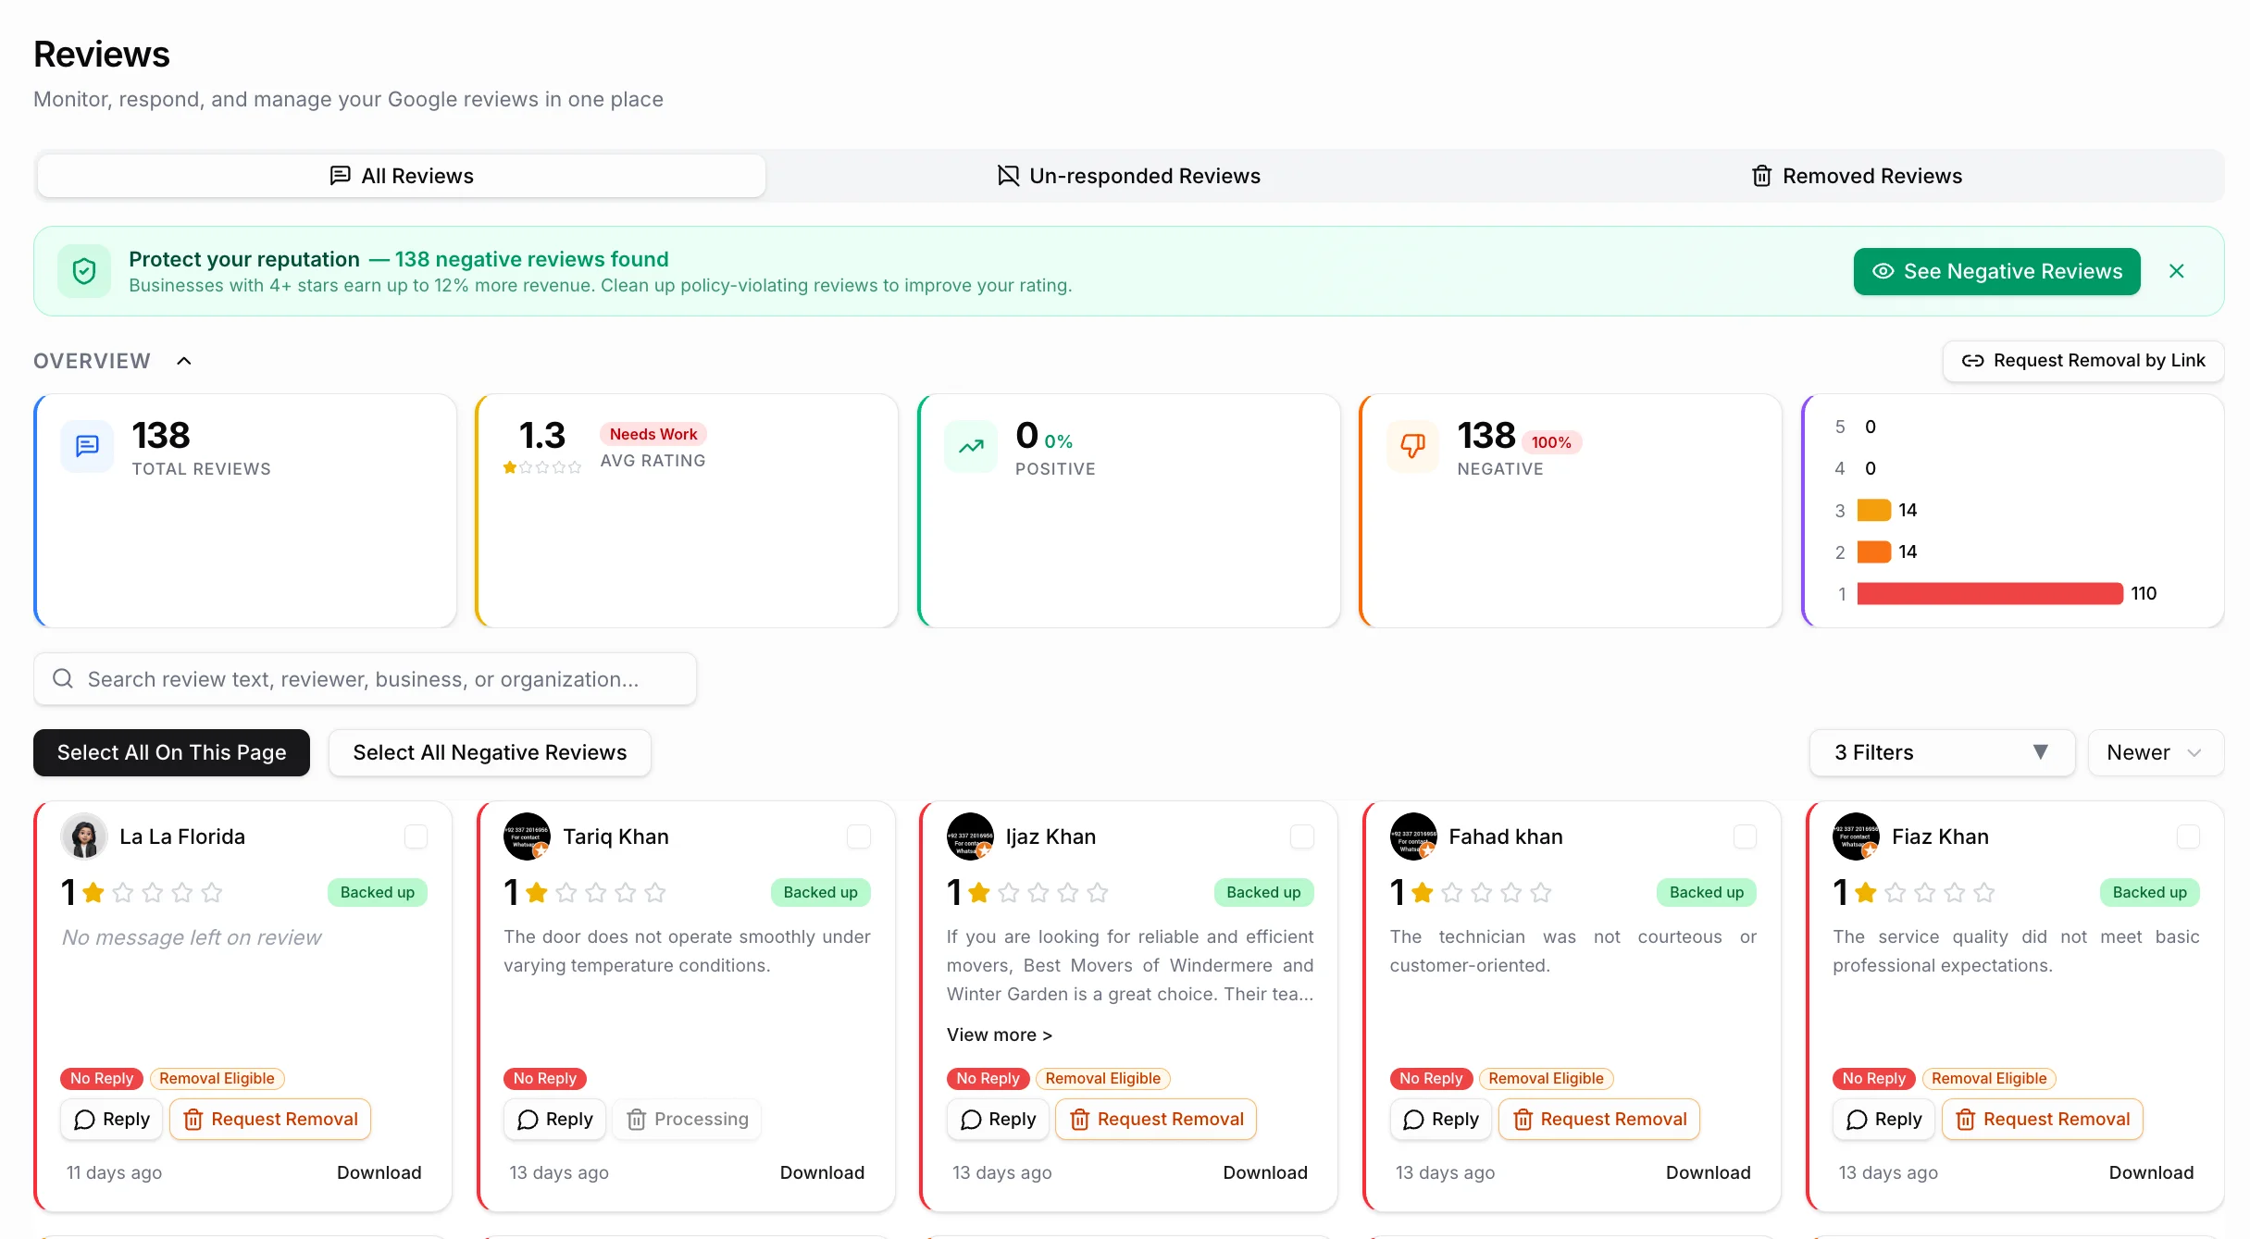Click the trash icon on Removed Reviews tab

click(1762, 175)
